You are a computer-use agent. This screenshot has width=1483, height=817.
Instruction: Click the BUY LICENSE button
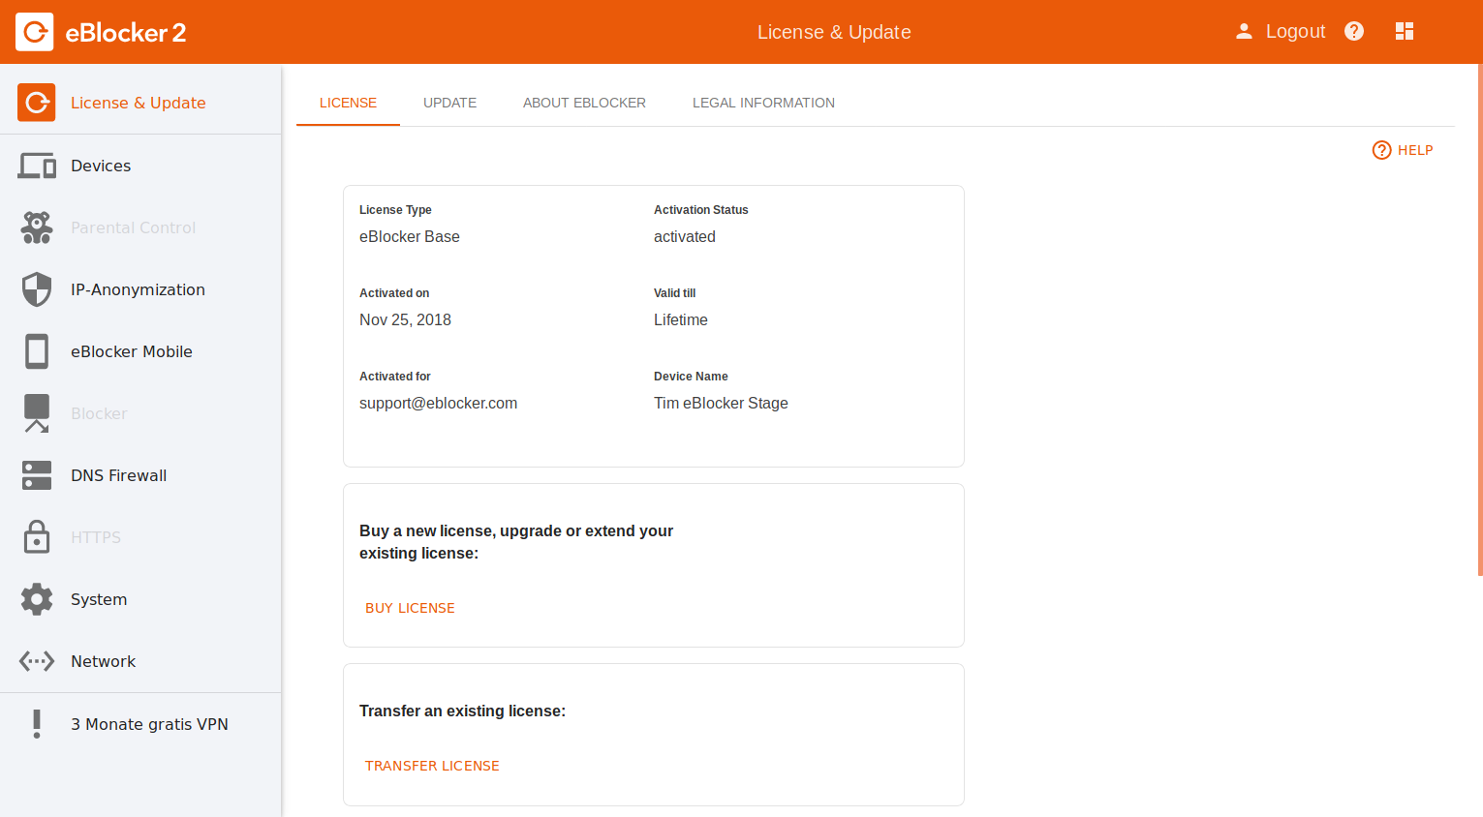(x=410, y=608)
